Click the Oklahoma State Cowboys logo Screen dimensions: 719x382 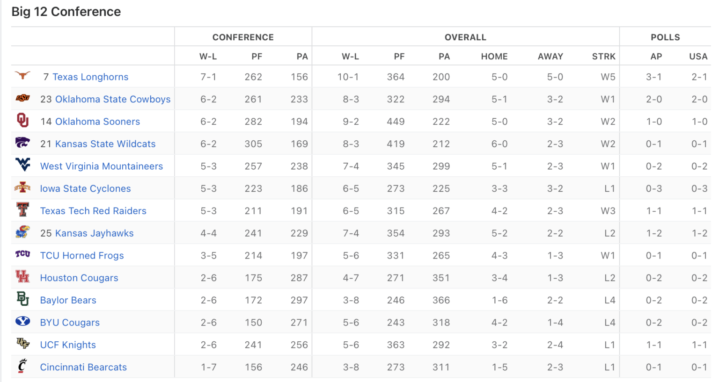[x=22, y=98]
